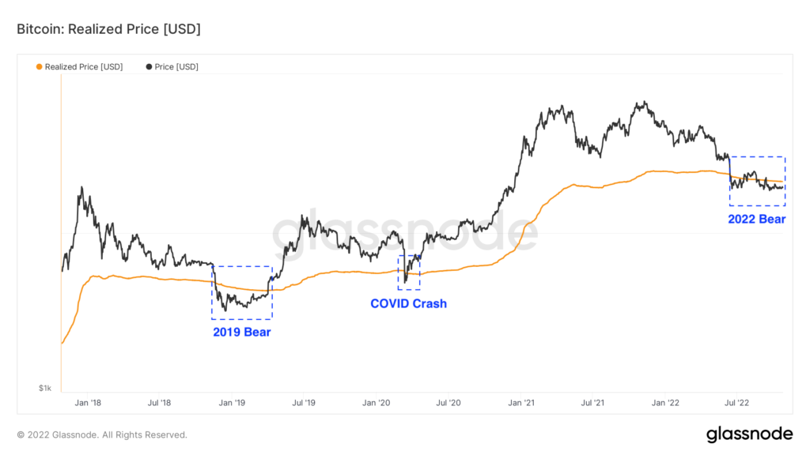Toggle the Price [USD] legend label
Screen dimensions: 810x455
pyautogui.click(x=176, y=67)
